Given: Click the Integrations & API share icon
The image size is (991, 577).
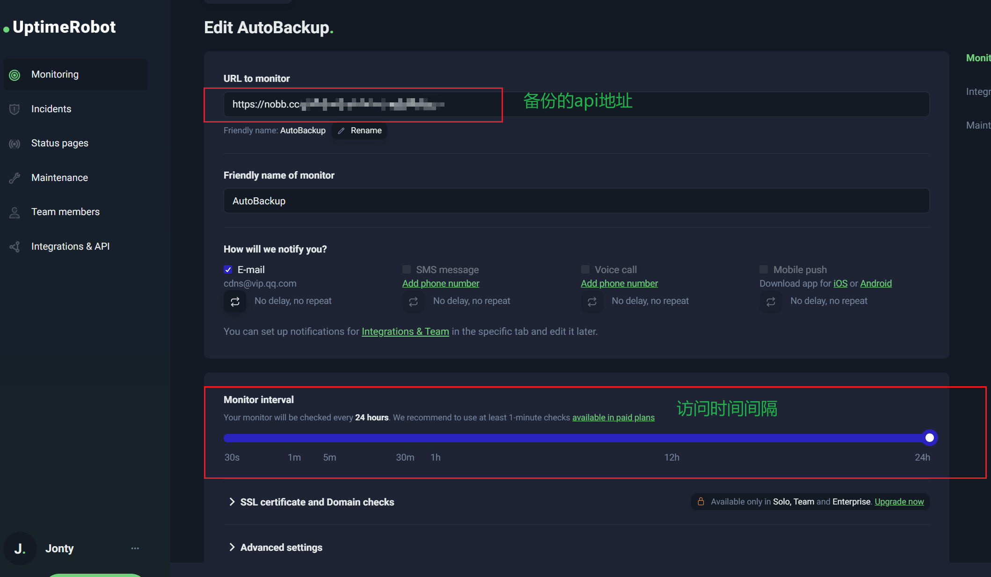Looking at the screenshot, I should [x=15, y=246].
